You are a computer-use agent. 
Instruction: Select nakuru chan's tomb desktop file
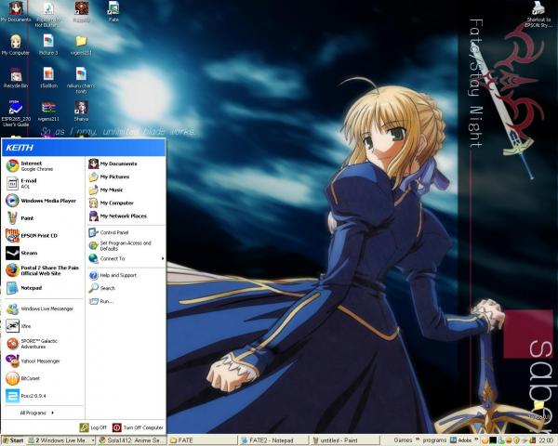point(81,81)
